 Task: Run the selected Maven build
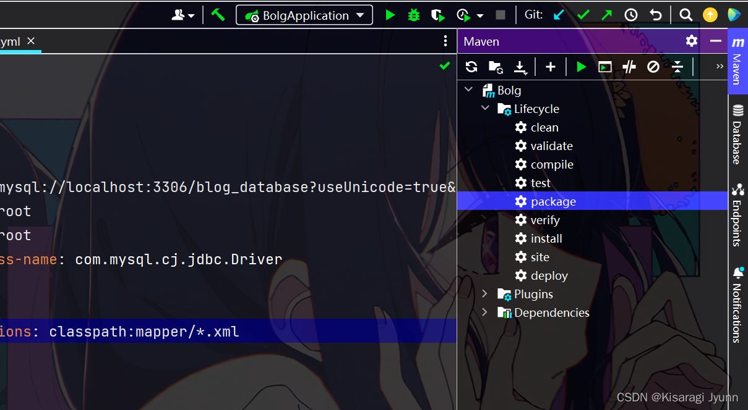click(581, 67)
